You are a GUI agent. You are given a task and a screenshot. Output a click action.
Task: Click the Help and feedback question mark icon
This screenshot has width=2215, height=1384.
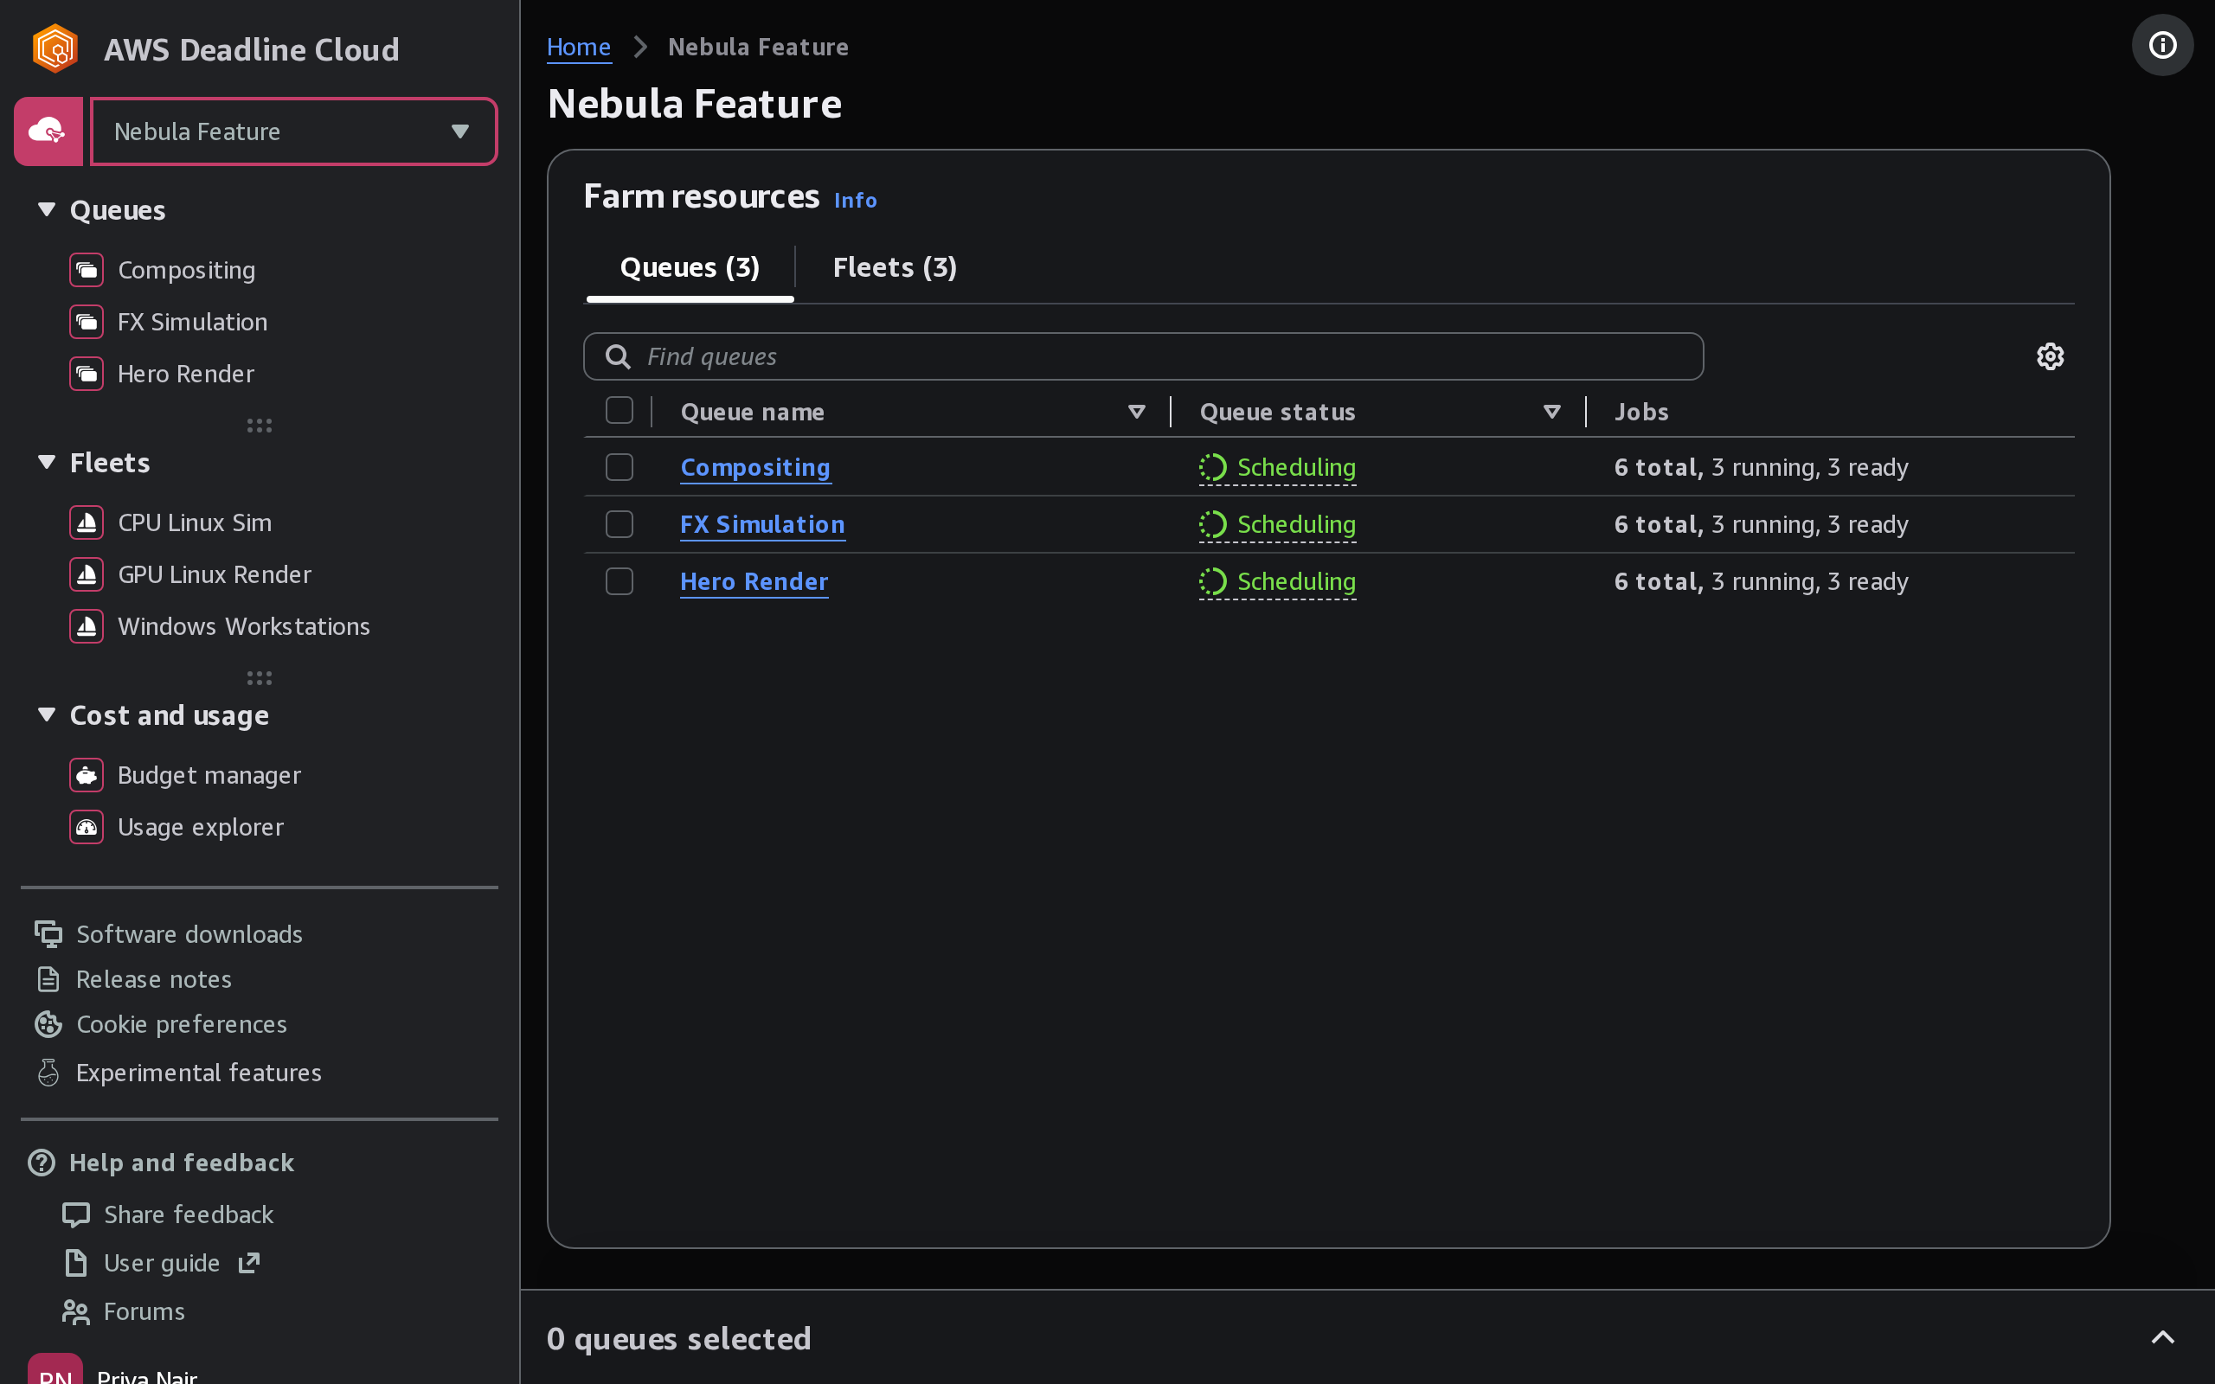pyautogui.click(x=42, y=1163)
